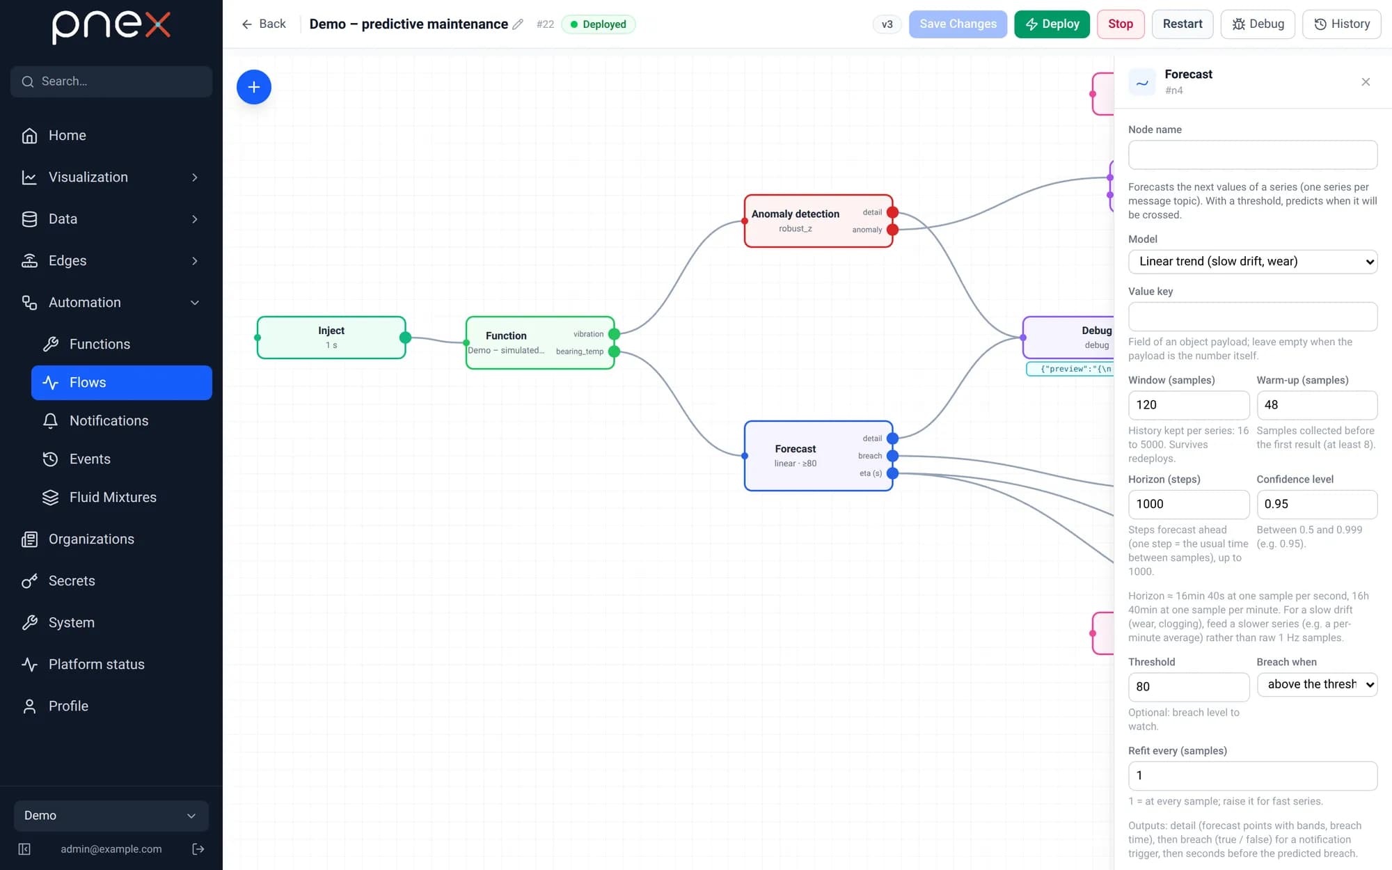Click the v3 version badge
The height and width of the screenshot is (870, 1392).
[887, 24]
